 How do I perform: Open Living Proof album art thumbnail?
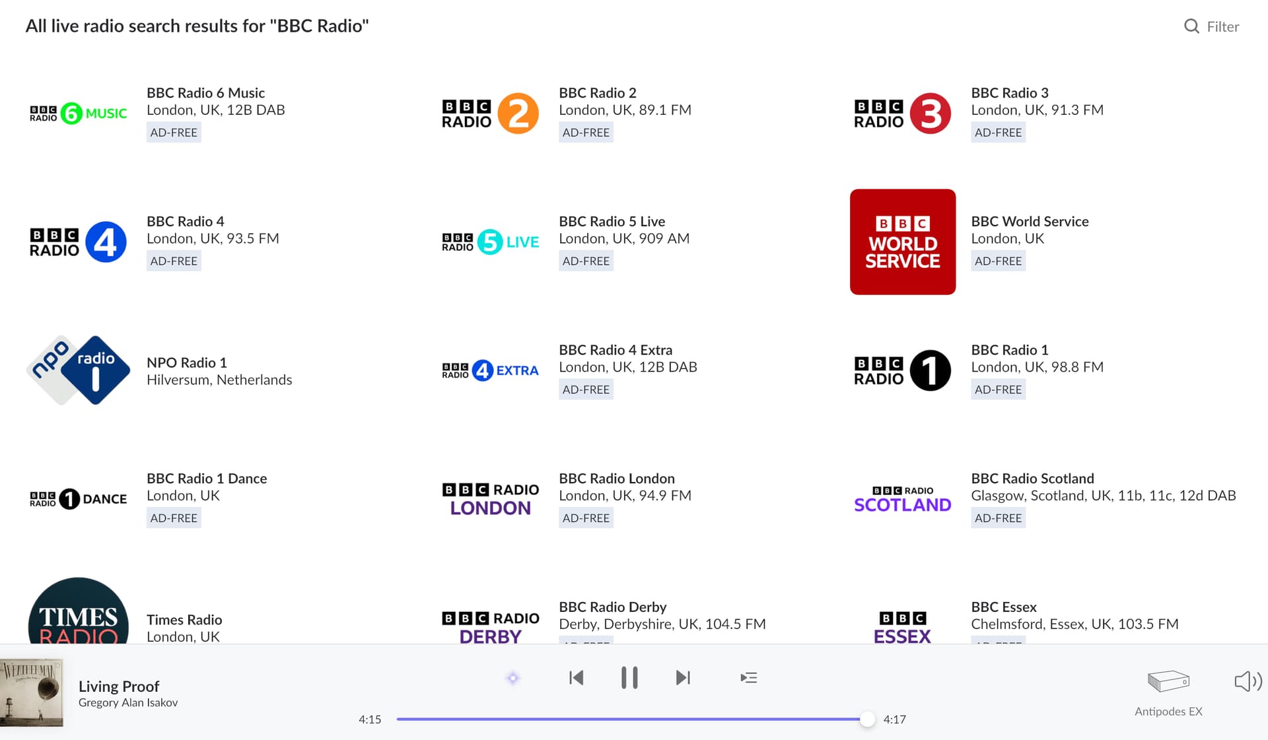[x=32, y=692]
